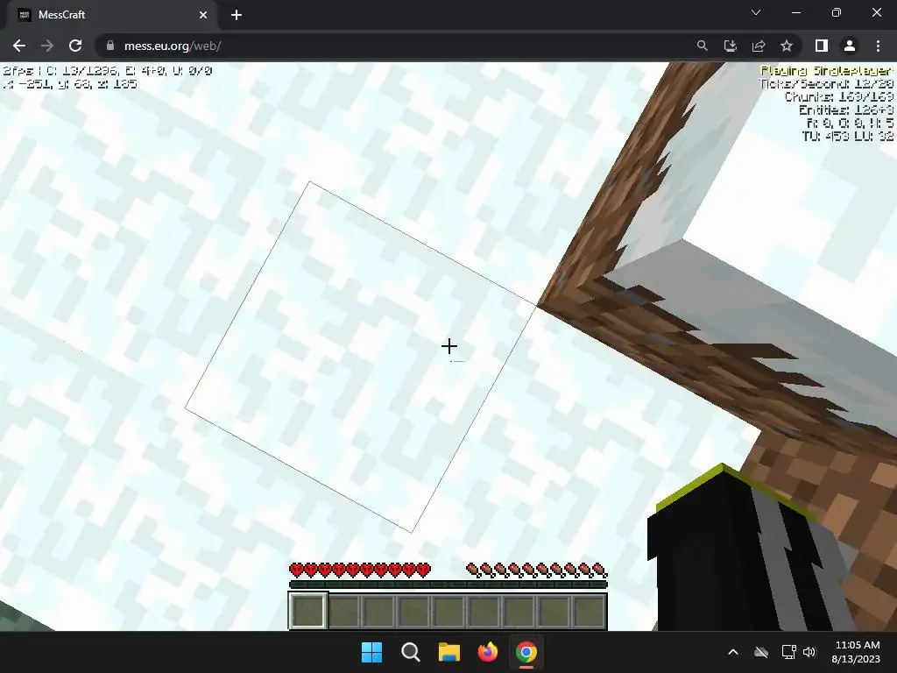Open the clock showing 11:05 AM
Image resolution: width=897 pixels, height=673 pixels.
pyautogui.click(x=856, y=652)
